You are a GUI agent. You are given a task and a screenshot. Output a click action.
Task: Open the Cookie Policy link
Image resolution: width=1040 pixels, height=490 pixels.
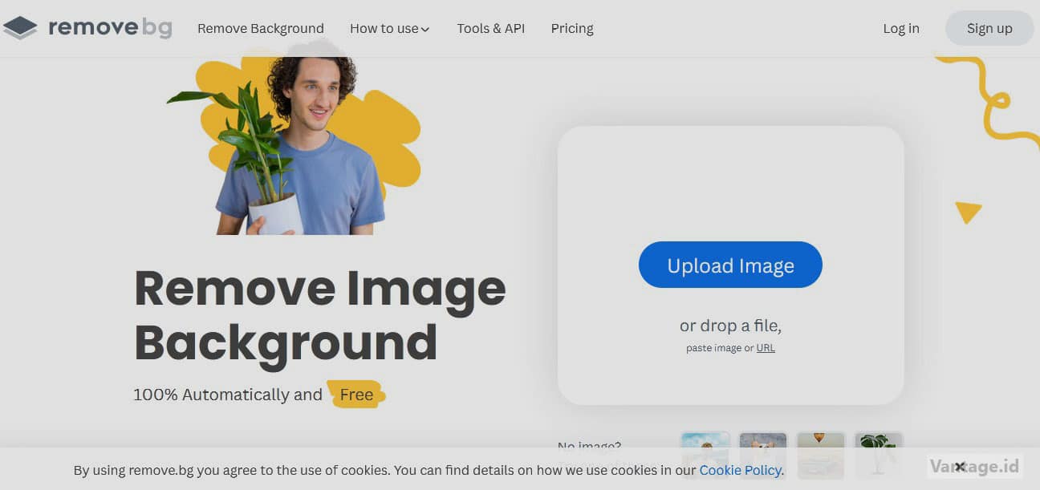click(x=740, y=471)
